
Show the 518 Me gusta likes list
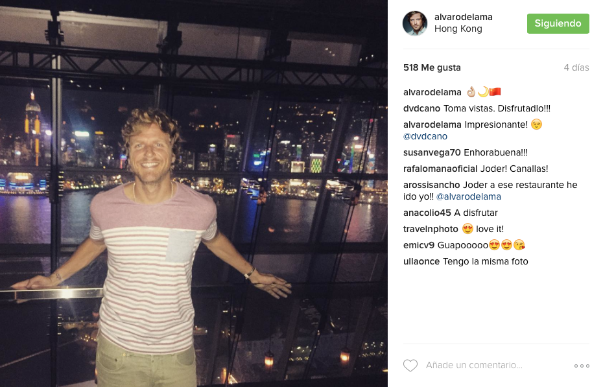[432, 67]
